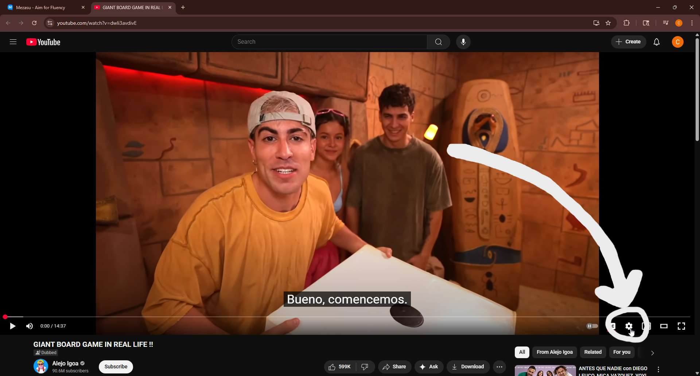
Task: Select the Related filter chip
Action: coord(592,352)
